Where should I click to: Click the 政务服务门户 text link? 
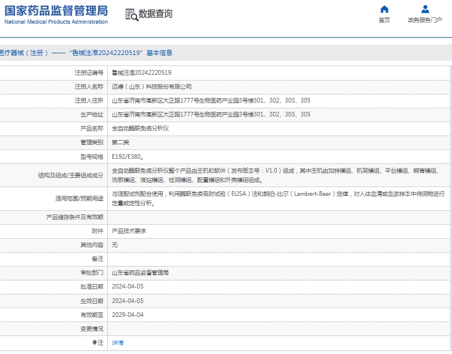[425, 20]
